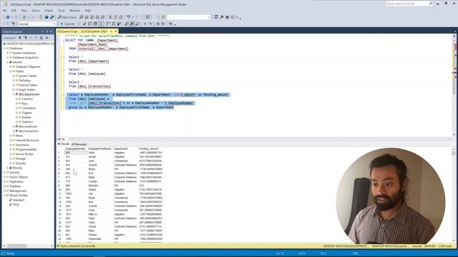Click the EmployeeNumber column header
458x257 pixels.
[75, 149]
